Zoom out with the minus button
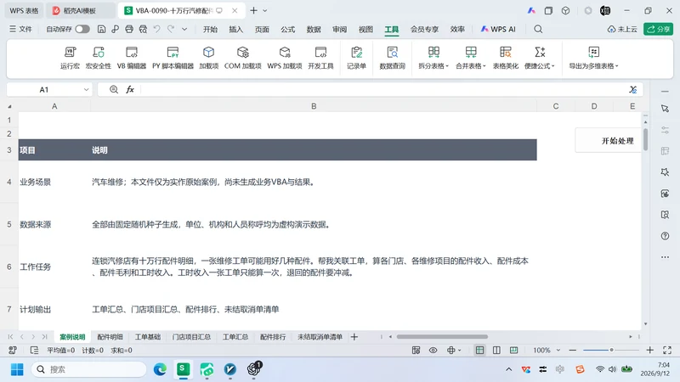The image size is (680, 382). click(572, 350)
